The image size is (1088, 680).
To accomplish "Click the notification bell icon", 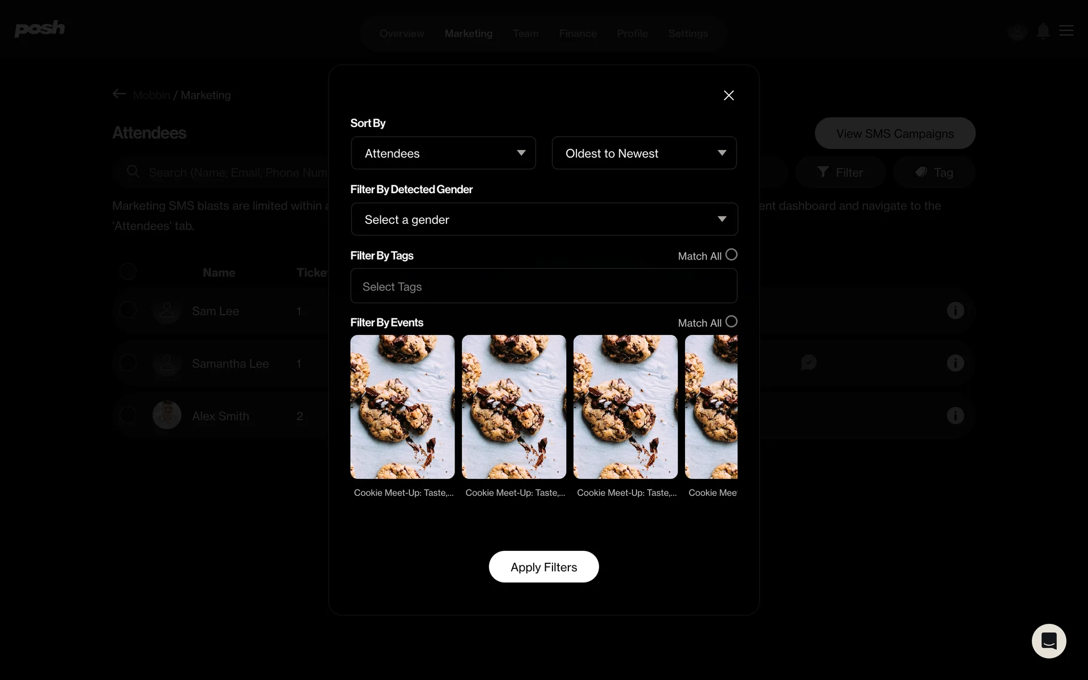I will coord(1043,31).
